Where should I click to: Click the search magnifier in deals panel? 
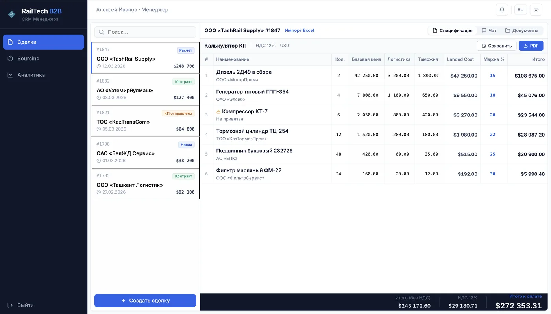click(101, 32)
